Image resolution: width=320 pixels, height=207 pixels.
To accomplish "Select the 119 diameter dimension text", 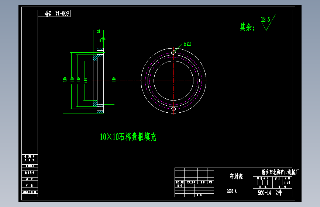I will pyautogui.click(x=78, y=80).
